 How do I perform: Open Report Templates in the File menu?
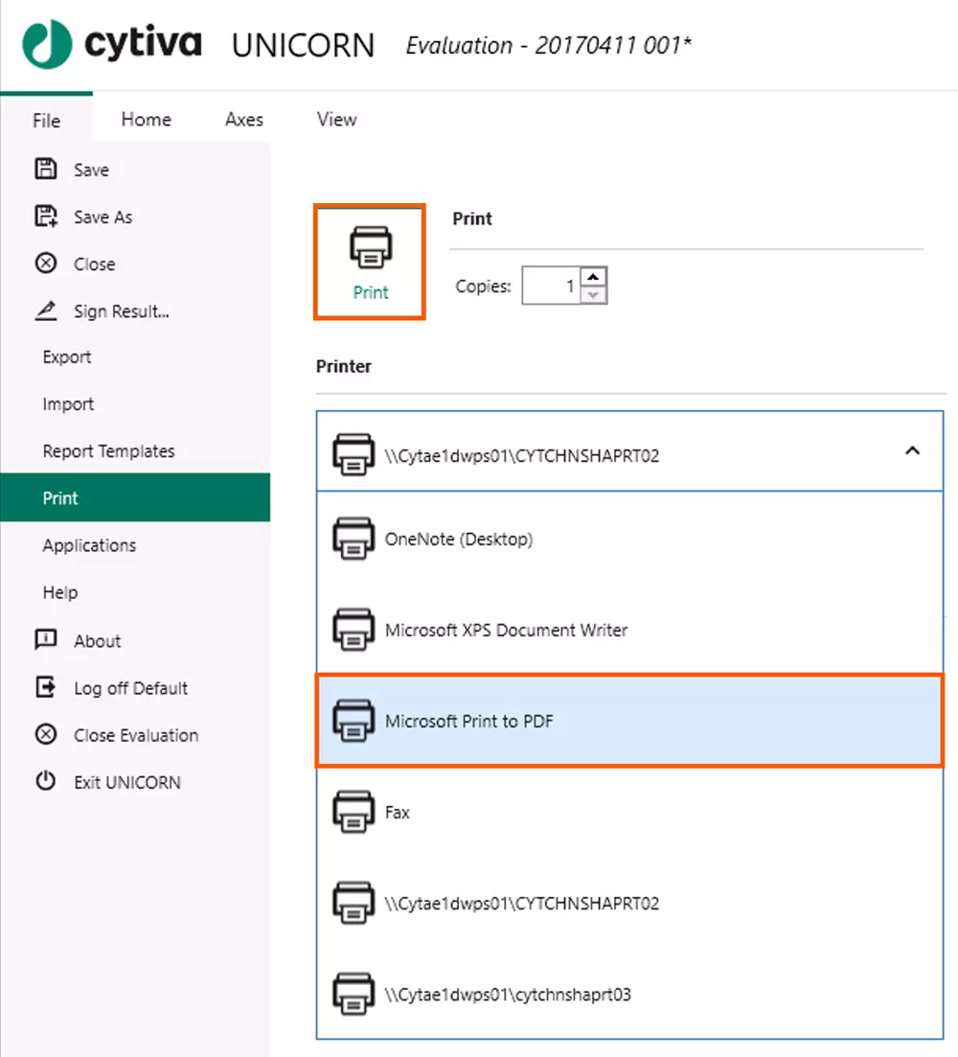pos(108,451)
